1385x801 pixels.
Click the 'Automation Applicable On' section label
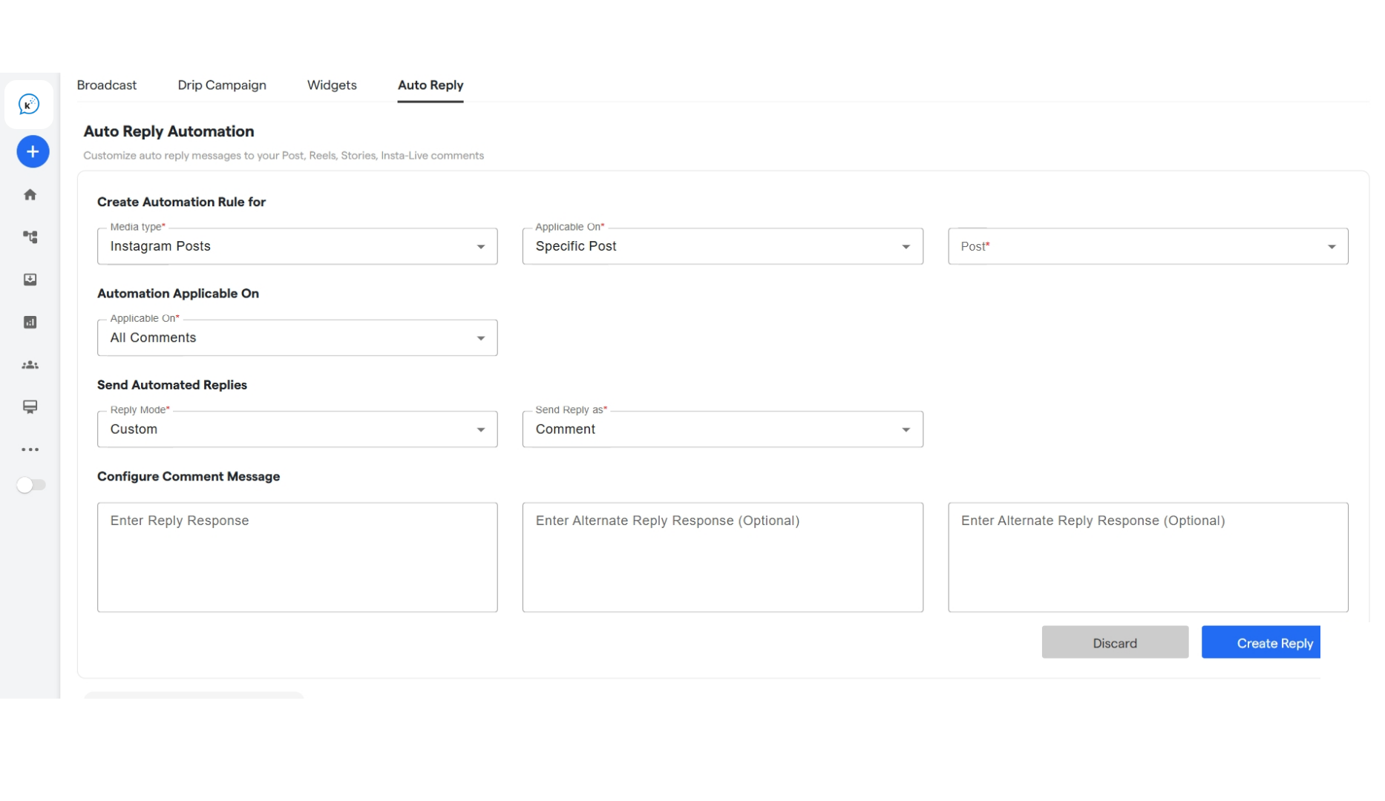pyautogui.click(x=178, y=294)
